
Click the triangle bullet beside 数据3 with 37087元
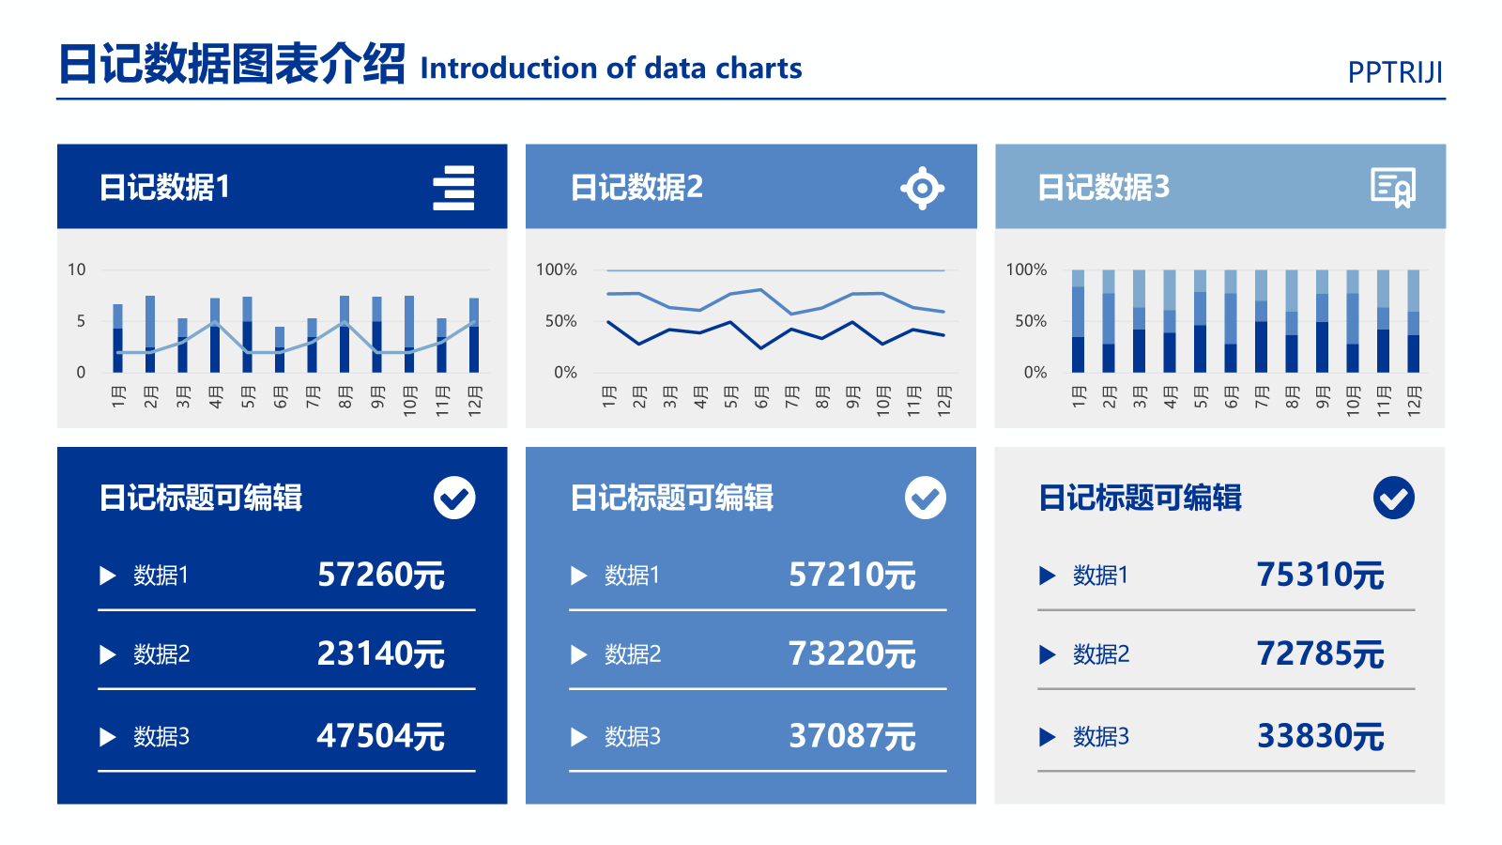[579, 737]
